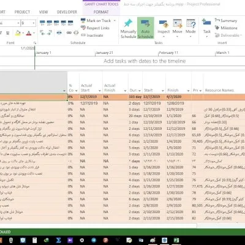This screenshot has width=245, height=245.
Task: Mark task 100% complete
Action: click(70, 23)
